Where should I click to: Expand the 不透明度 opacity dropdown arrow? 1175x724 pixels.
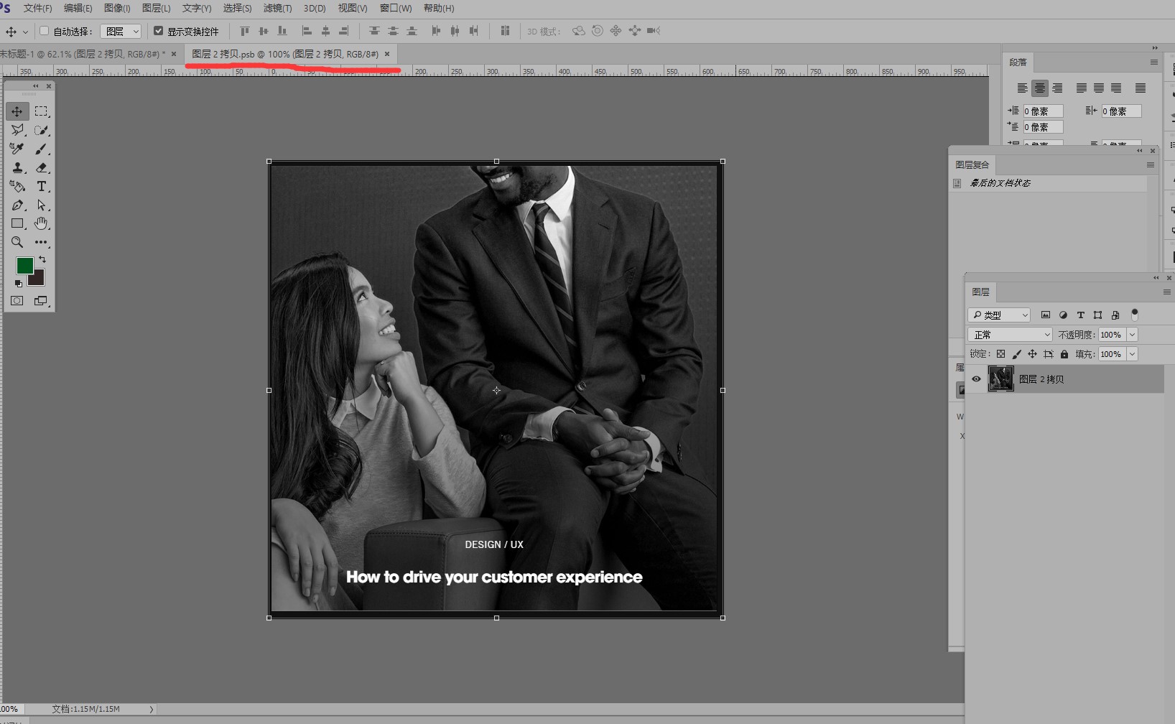pyautogui.click(x=1132, y=335)
